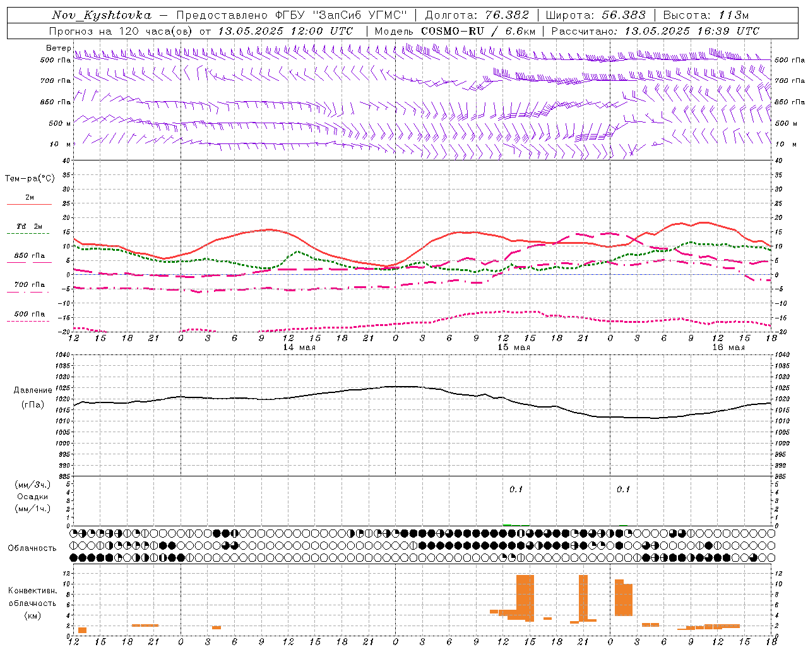
Task: Click the (гПа) unit under Давление
Action: point(33,404)
